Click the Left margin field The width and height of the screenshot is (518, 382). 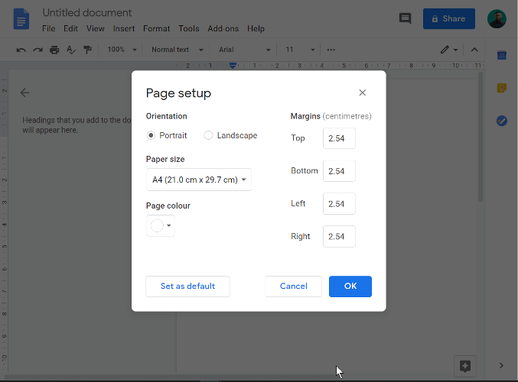(x=339, y=203)
